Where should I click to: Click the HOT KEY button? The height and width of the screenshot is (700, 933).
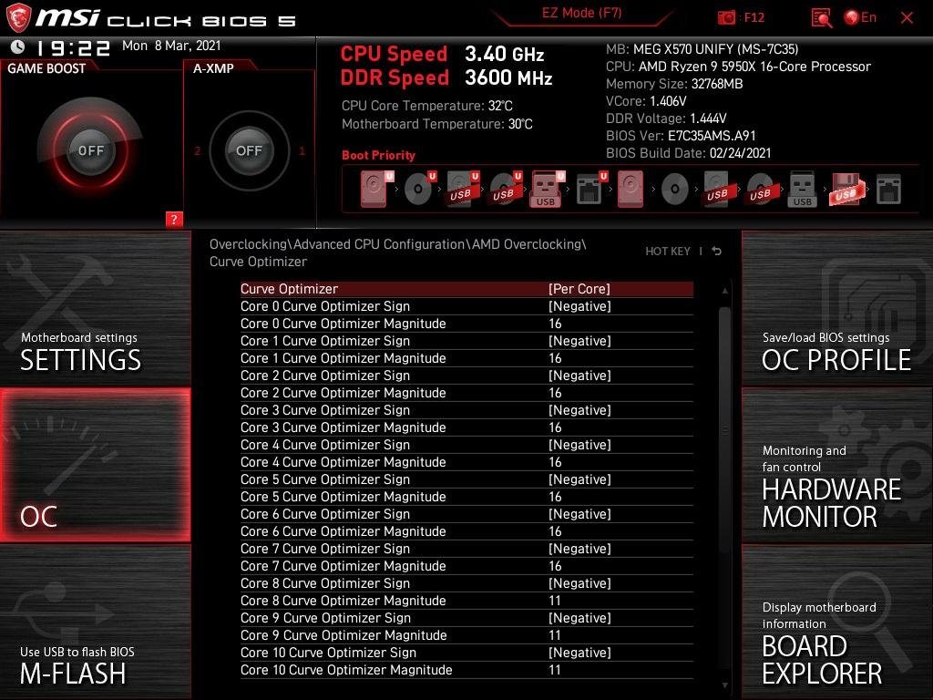[x=668, y=252]
